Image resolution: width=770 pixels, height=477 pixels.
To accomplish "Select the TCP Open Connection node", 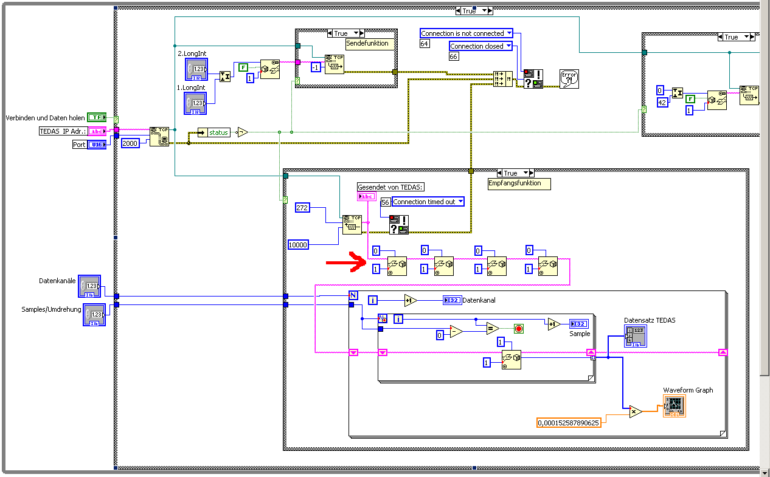I will [159, 137].
